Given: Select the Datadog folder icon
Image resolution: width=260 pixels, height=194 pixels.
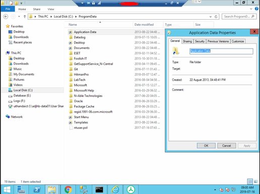Looking at the screenshot, I should 71,37.
